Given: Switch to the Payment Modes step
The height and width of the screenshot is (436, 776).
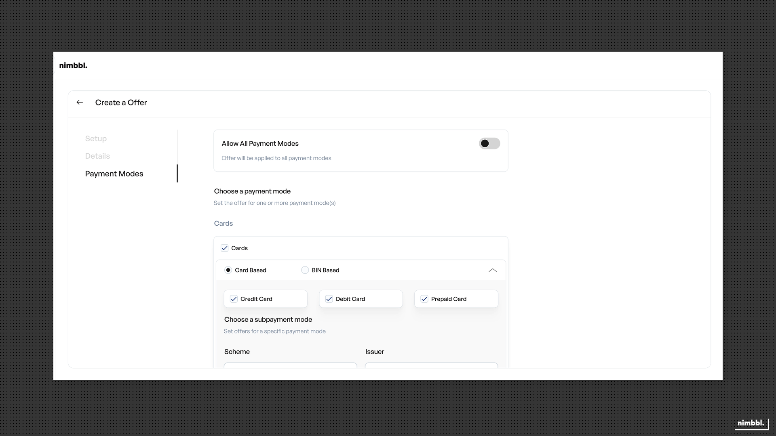Looking at the screenshot, I should pyautogui.click(x=114, y=174).
